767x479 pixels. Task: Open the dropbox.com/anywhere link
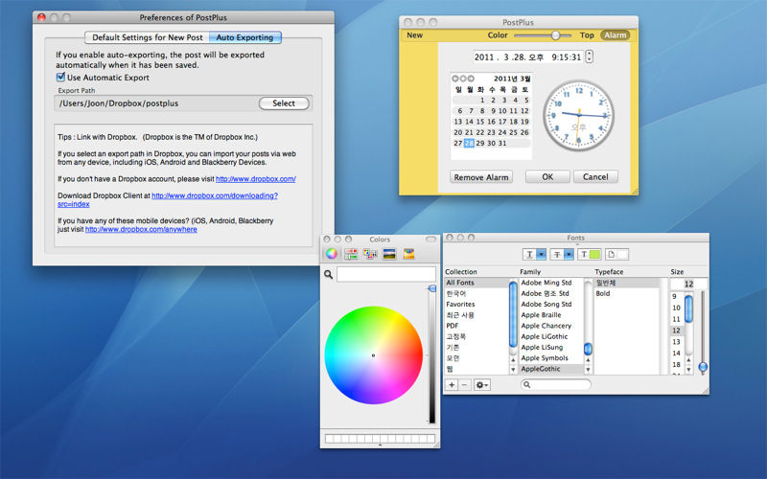tap(141, 229)
